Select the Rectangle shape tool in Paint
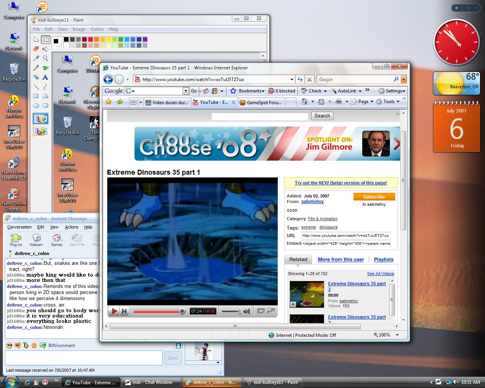485x388 pixels. [x=36, y=96]
